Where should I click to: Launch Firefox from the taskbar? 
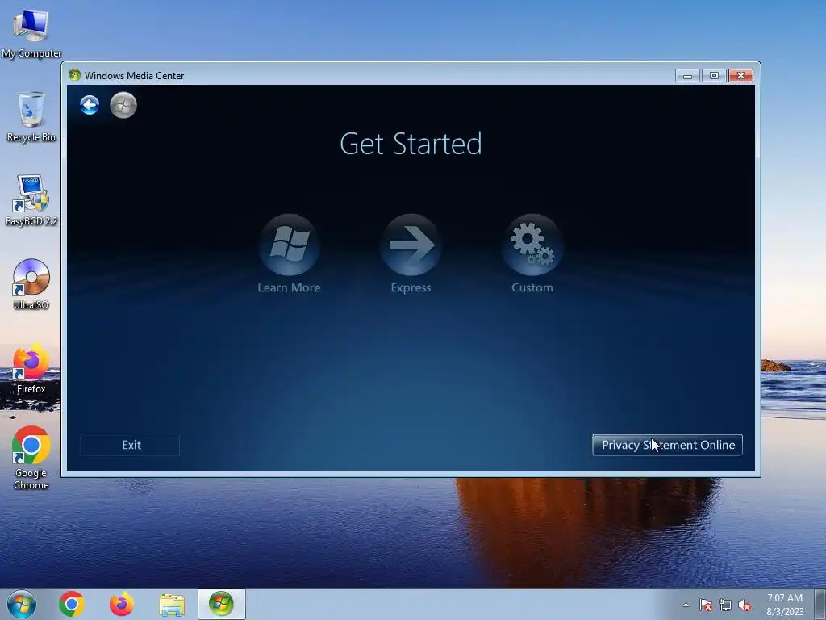[122, 604]
